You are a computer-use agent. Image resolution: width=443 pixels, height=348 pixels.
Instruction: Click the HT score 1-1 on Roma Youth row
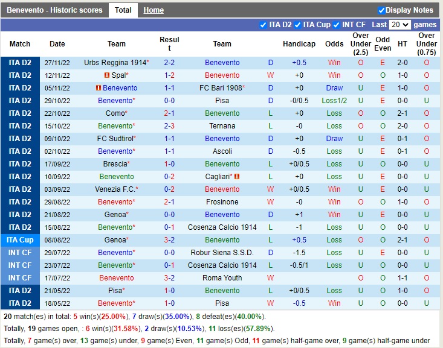click(403, 278)
